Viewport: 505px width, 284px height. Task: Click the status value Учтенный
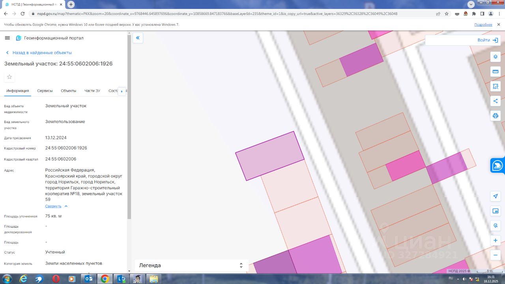point(55,252)
